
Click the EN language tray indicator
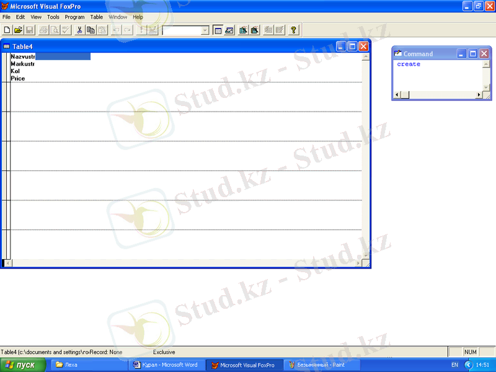pos(454,365)
